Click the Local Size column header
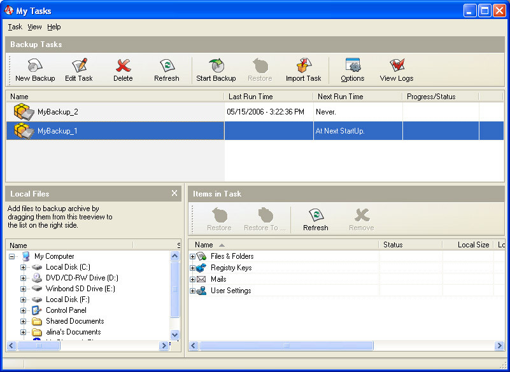The width and height of the screenshot is (510, 372). pos(468,245)
